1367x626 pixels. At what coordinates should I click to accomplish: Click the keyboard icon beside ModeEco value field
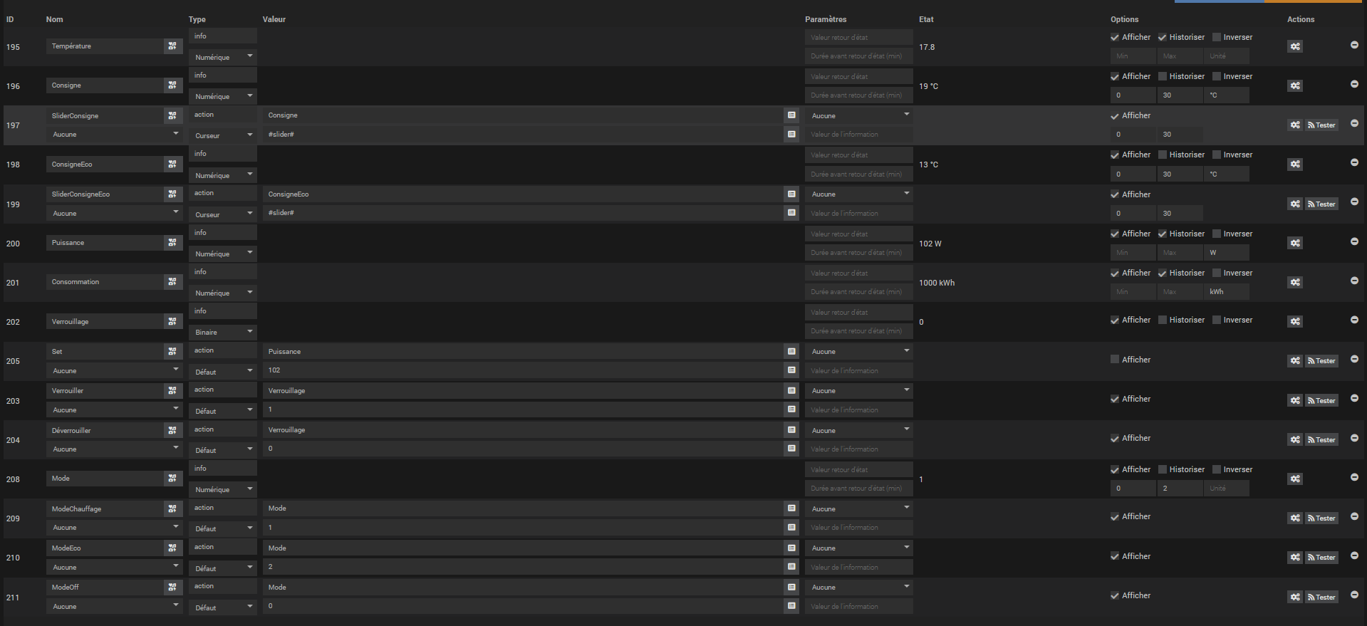click(x=791, y=567)
